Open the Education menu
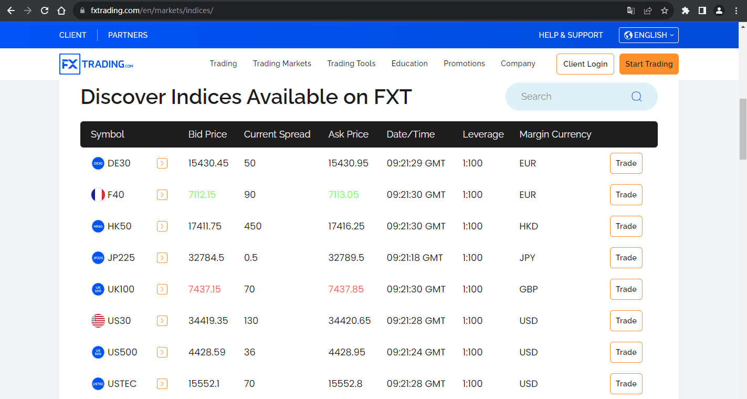This screenshot has height=399, width=747. click(409, 64)
